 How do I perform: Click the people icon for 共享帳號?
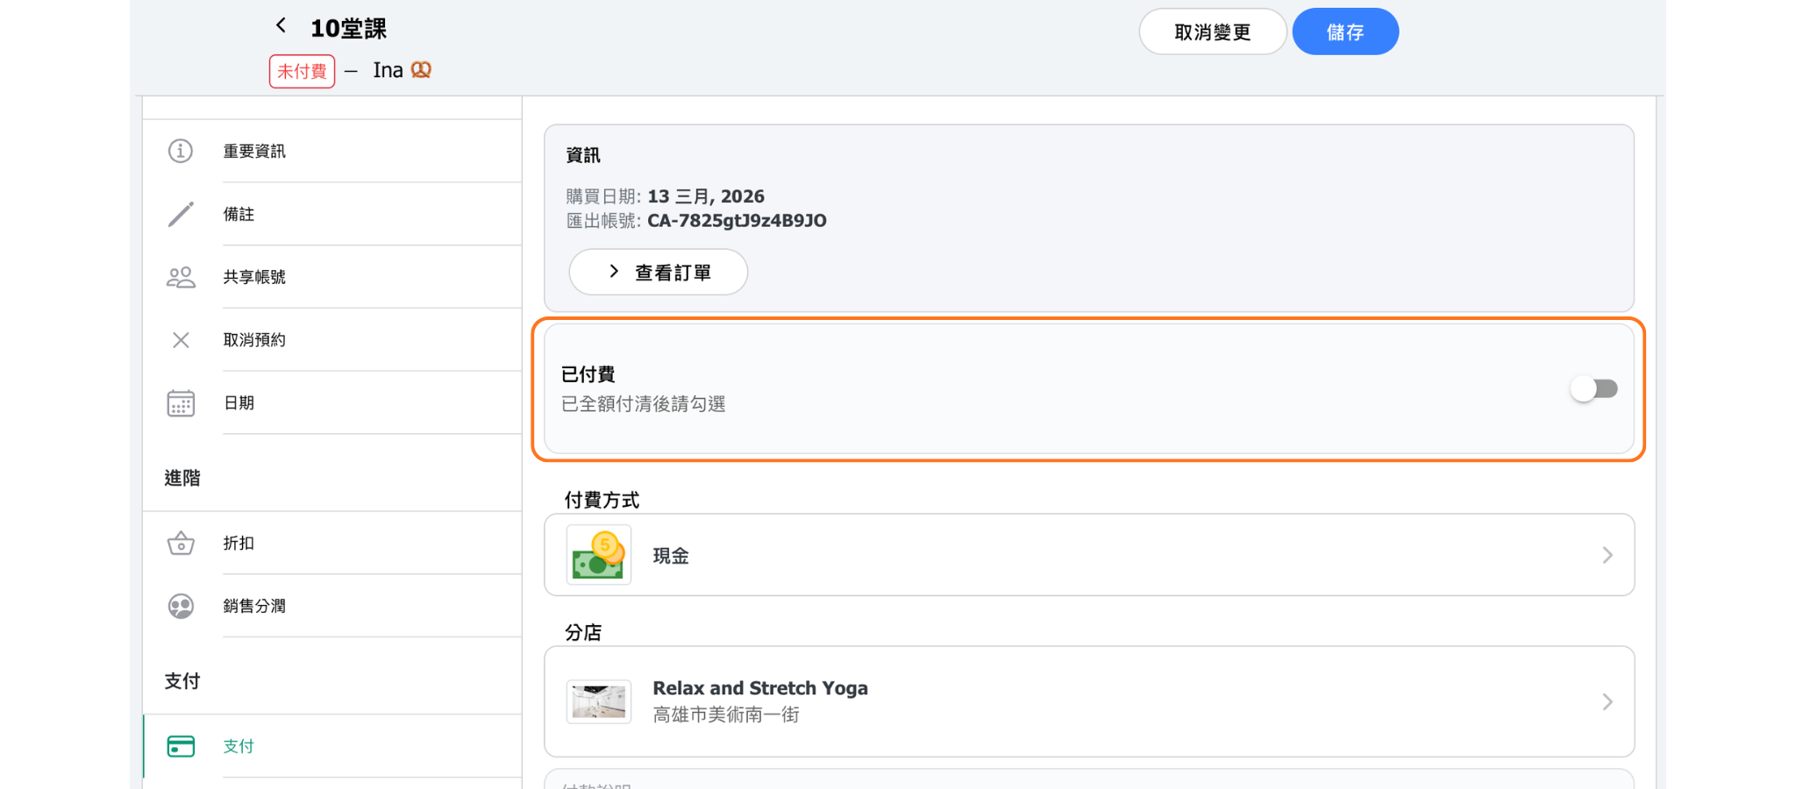(181, 277)
